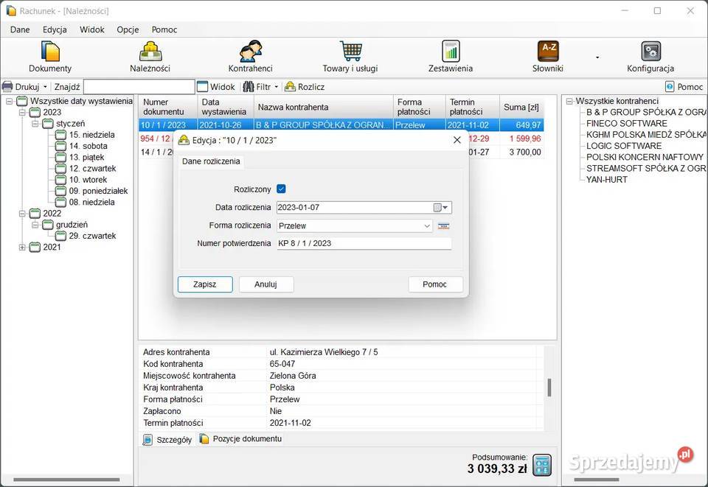Expand the 2021 tree node

[x=22, y=248]
